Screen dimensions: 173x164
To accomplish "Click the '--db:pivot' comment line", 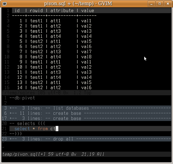I will click(x=22, y=98).
